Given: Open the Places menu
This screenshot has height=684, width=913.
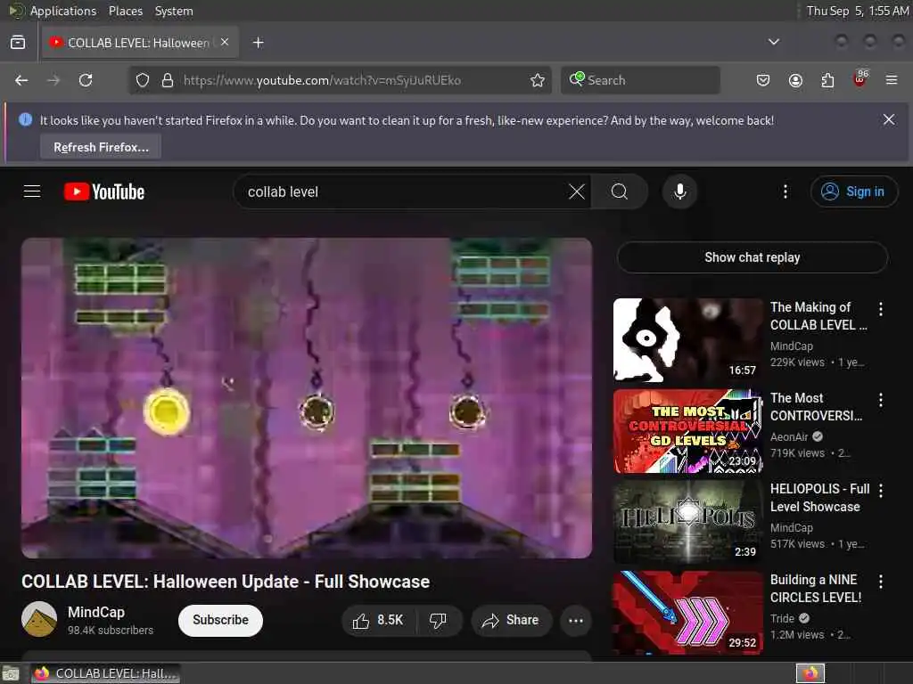Looking at the screenshot, I should tap(125, 11).
